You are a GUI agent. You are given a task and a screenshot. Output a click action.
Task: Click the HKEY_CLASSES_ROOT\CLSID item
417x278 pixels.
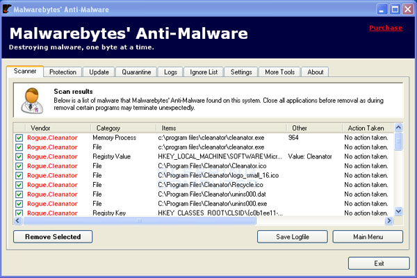(x=220, y=213)
